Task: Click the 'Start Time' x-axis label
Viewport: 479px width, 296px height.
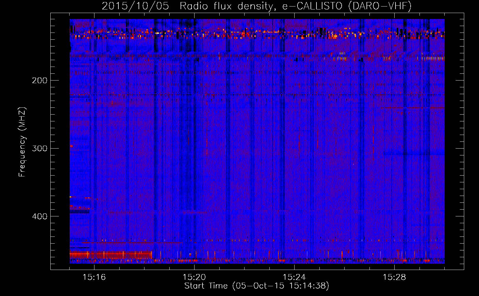Action: [x=256, y=286]
